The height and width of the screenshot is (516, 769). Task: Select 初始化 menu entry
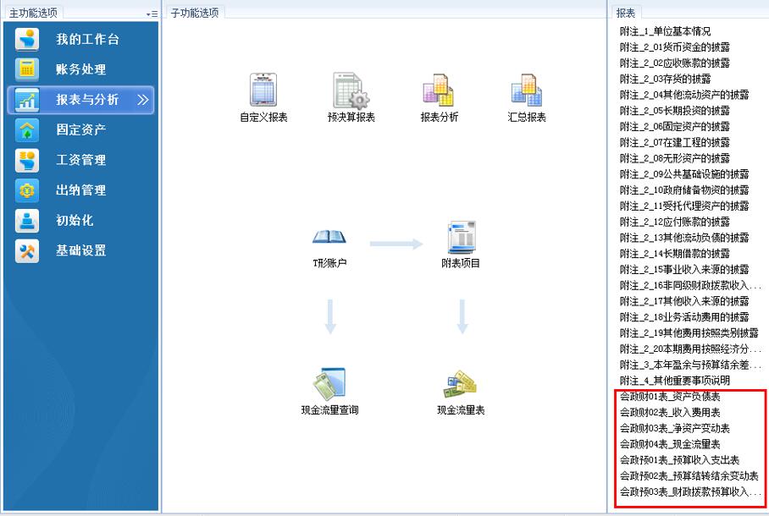coord(75,221)
